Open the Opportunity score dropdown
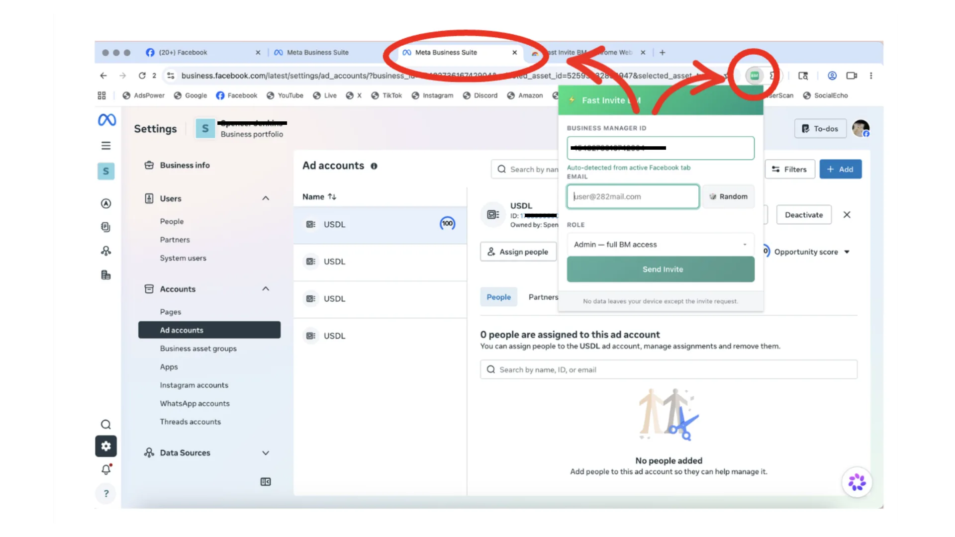Viewport: 955px width, 537px height. [812, 252]
